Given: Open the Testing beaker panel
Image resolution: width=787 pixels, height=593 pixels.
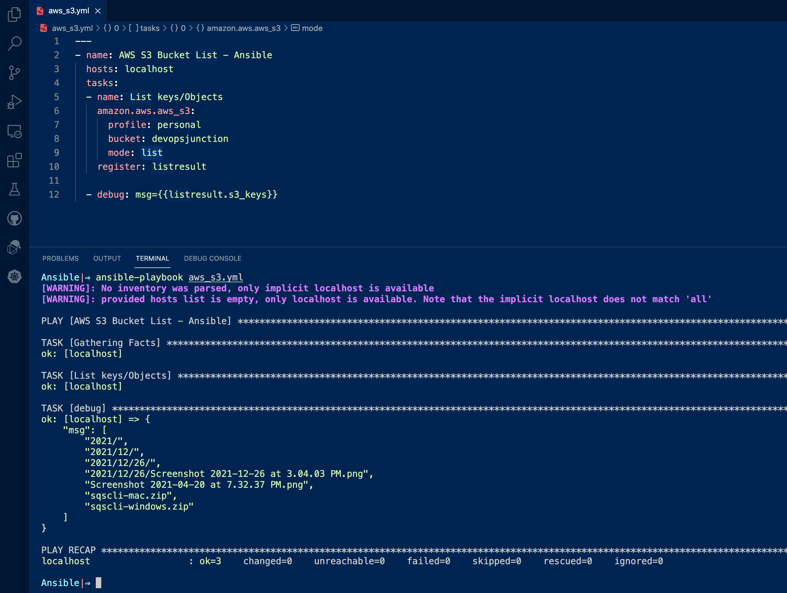Looking at the screenshot, I should [14, 189].
